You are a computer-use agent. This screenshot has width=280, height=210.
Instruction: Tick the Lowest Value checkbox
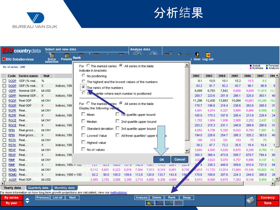83,135
